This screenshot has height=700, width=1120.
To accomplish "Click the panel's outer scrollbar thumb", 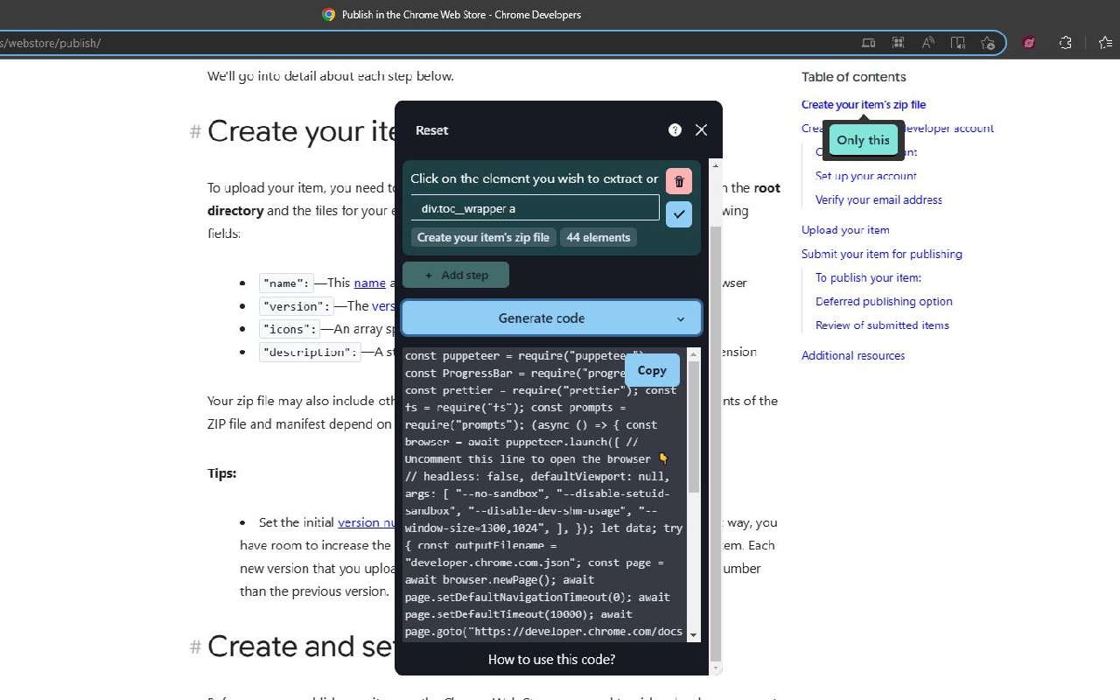I will tap(716, 442).
